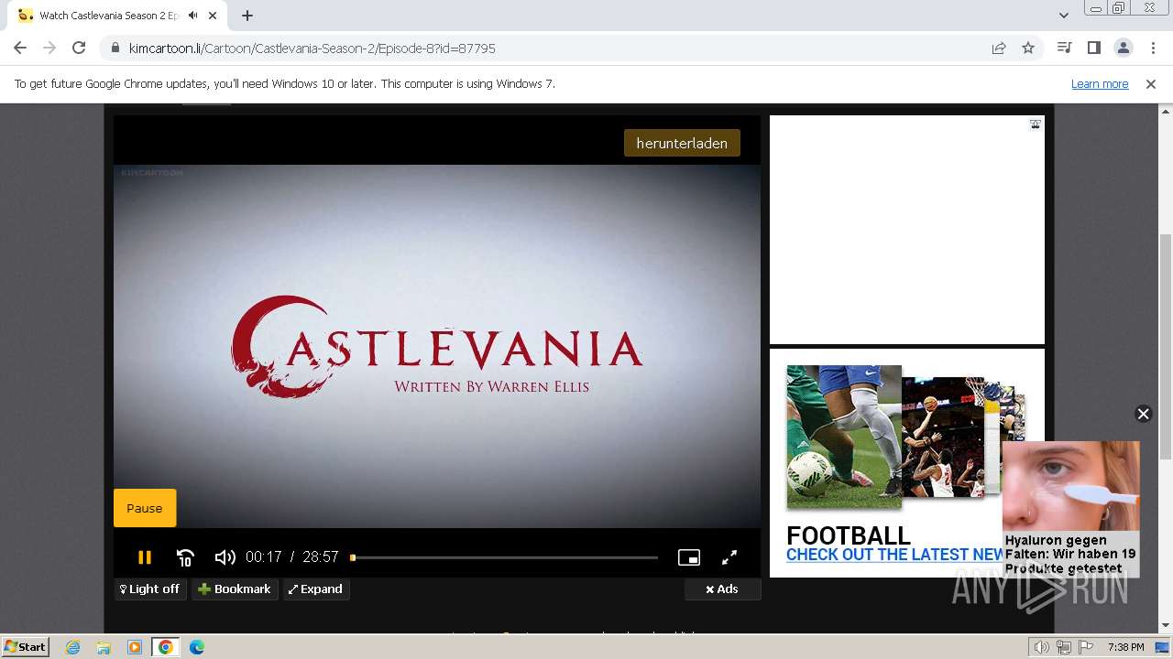
Task: Bookmark this tab with the star icon
Action: (1028, 49)
